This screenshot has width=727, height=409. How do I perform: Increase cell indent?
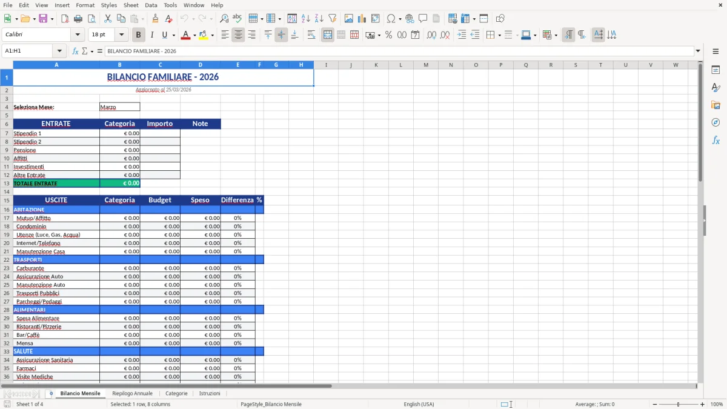coord(462,35)
